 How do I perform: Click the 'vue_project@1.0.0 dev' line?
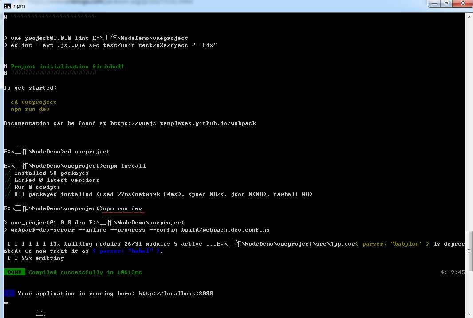[x=98, y=223]
